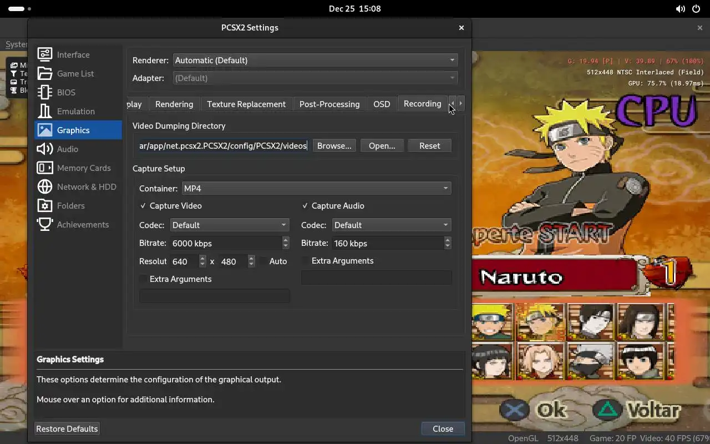Adjust the resolution width 640 stepper
Image resolution: width=710 pixels, height=444 pixels.
pos(202,261)
